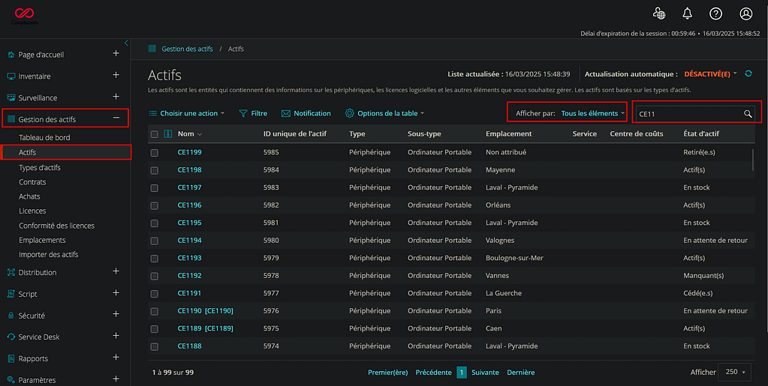Collapse the sidebar with the chevron arrow
This screenshot has width=768, height=386.
[x=126, y=43]
